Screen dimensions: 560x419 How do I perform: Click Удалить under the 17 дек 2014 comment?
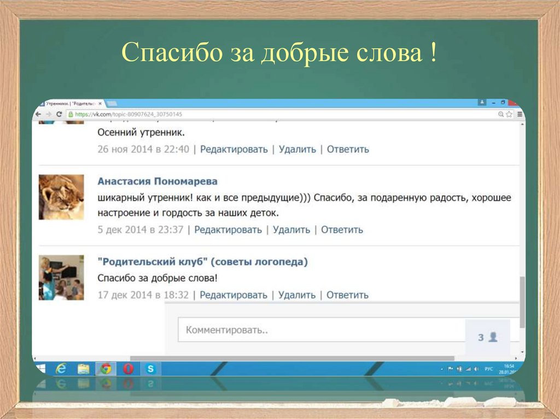click(297, 295)
